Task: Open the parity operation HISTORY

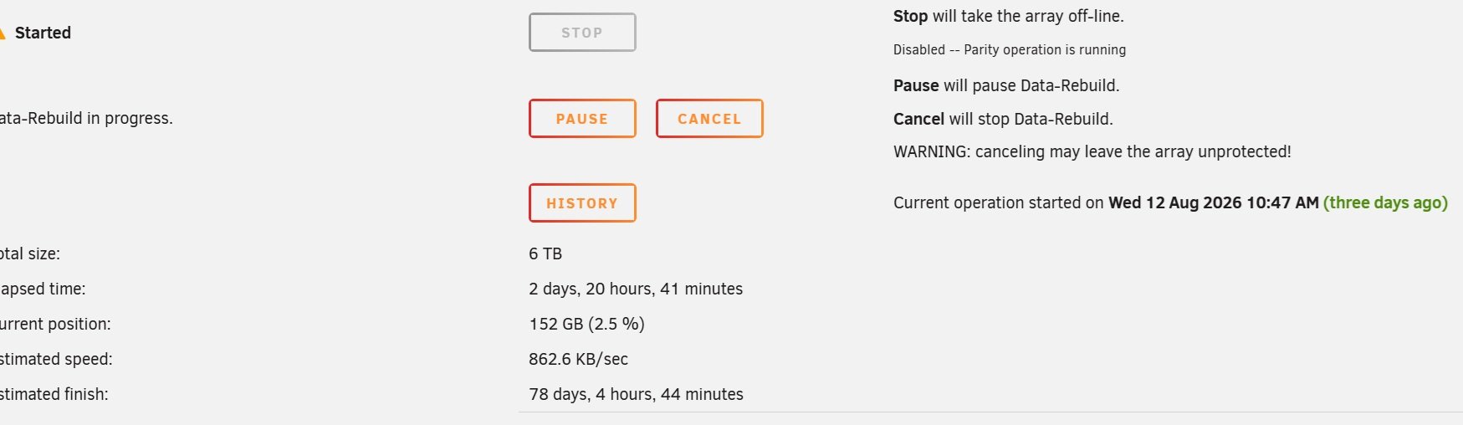Action: (582, 203)
